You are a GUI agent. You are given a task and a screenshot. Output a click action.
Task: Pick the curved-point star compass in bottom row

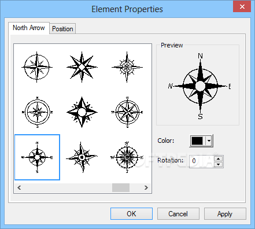82,157
